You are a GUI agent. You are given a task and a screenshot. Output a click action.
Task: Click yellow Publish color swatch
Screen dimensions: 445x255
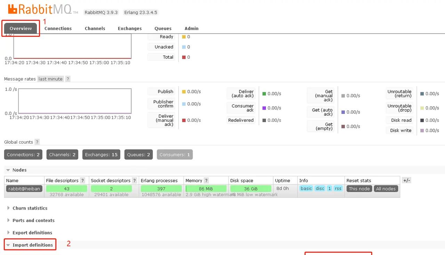[x=184, y=92]
